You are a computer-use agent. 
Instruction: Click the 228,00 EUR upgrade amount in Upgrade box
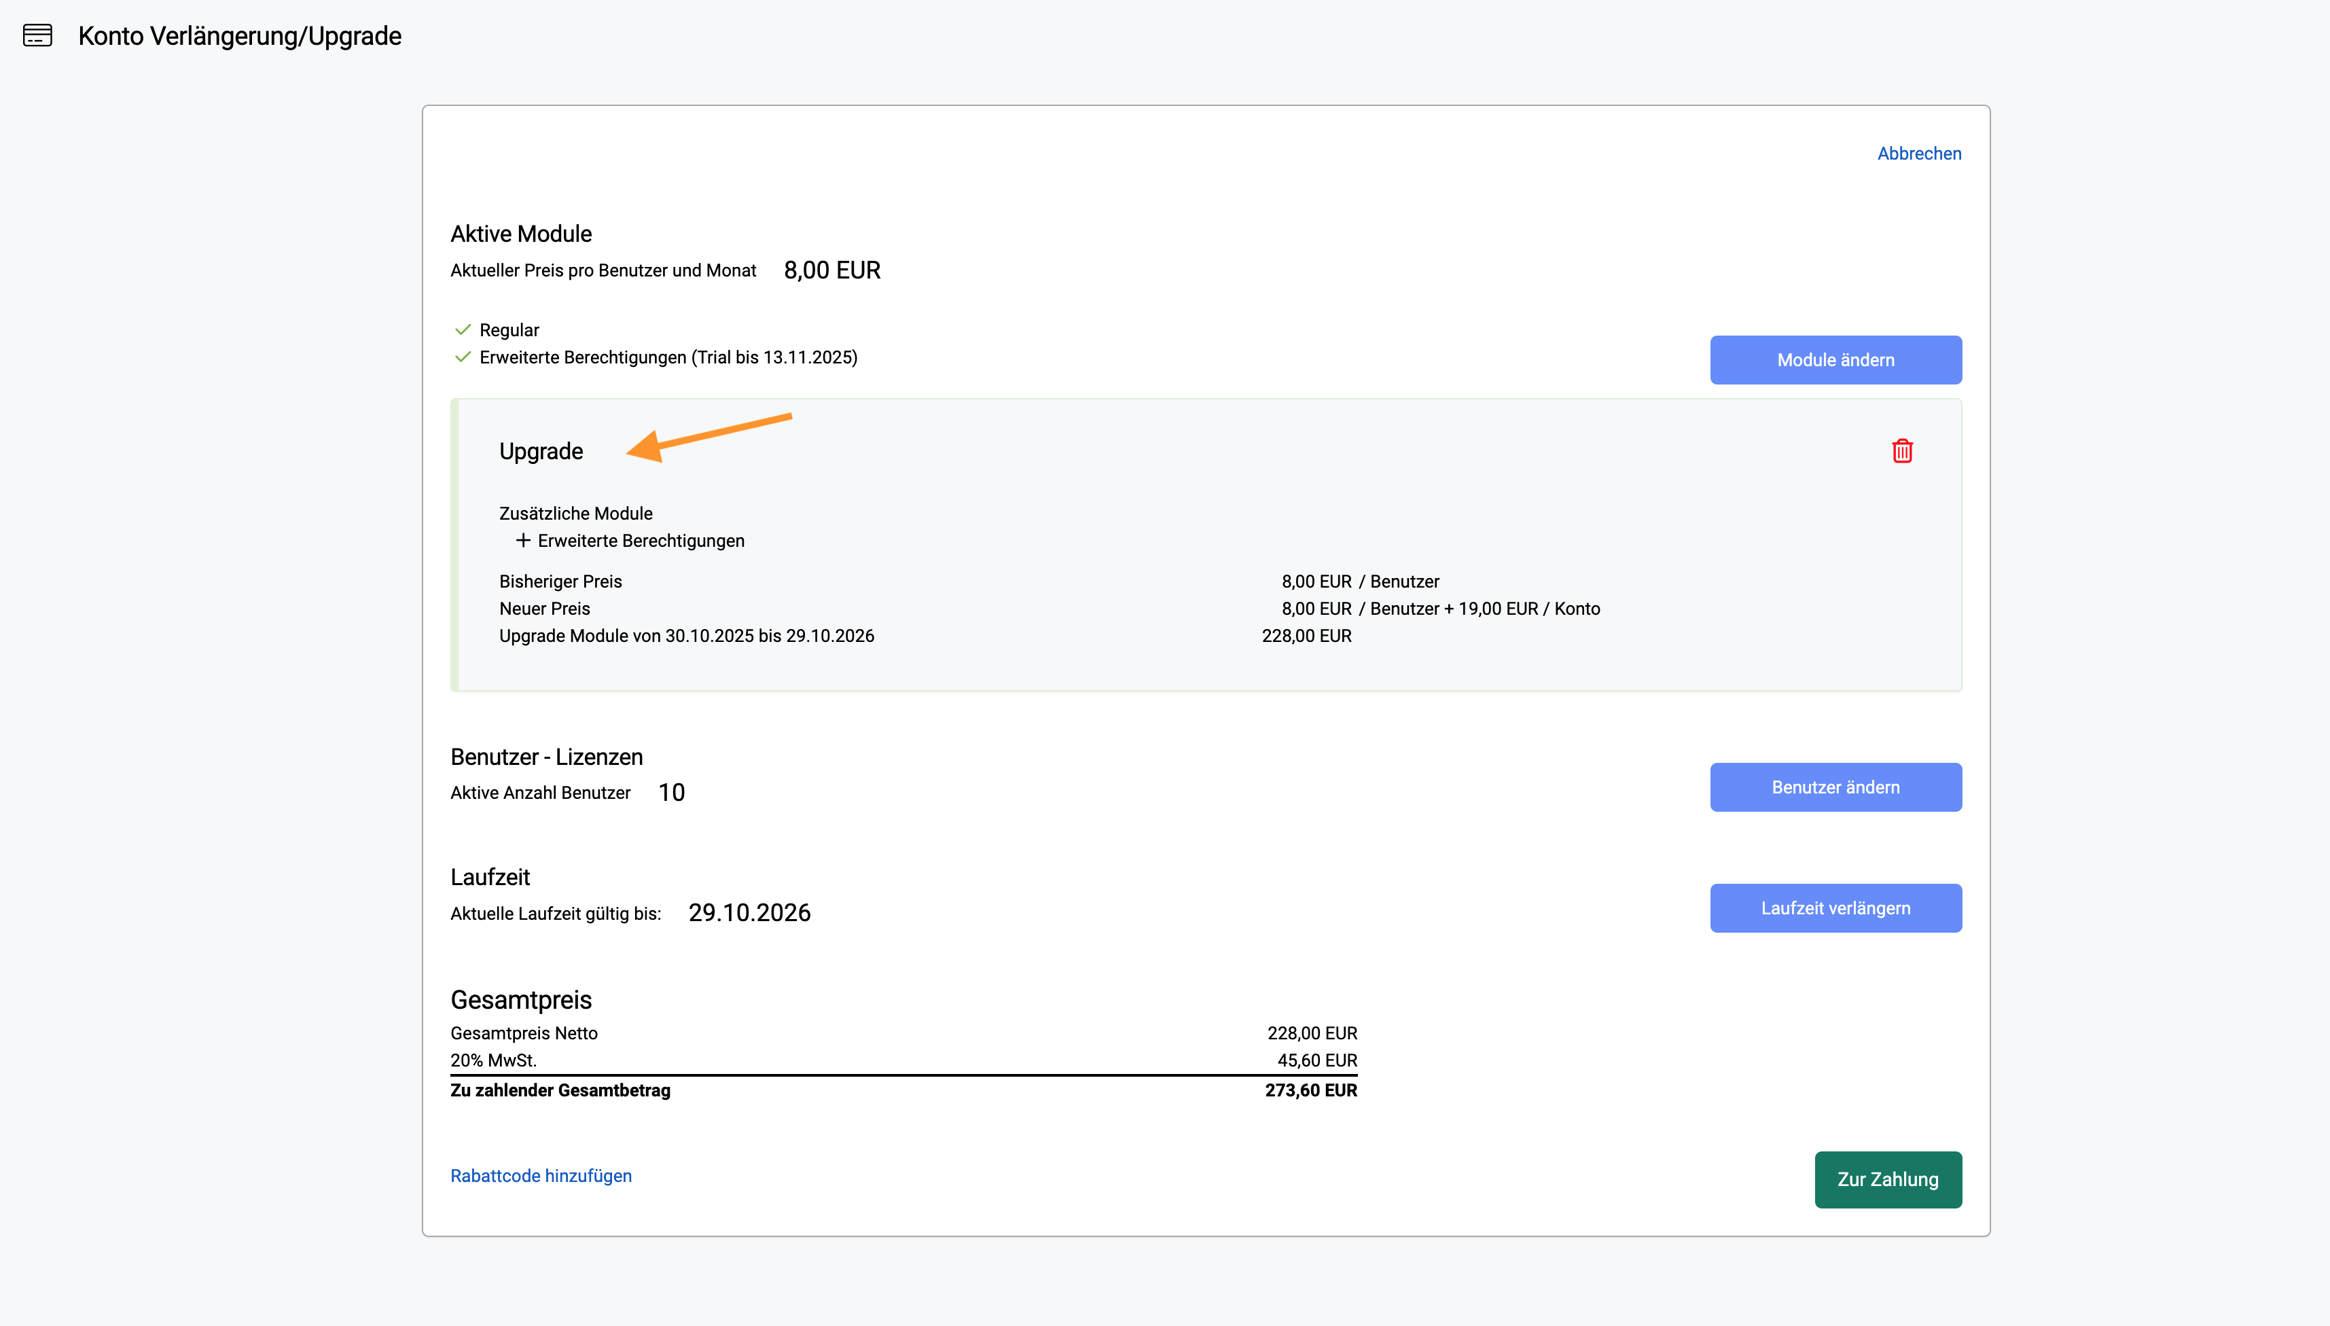[1306, 636]
